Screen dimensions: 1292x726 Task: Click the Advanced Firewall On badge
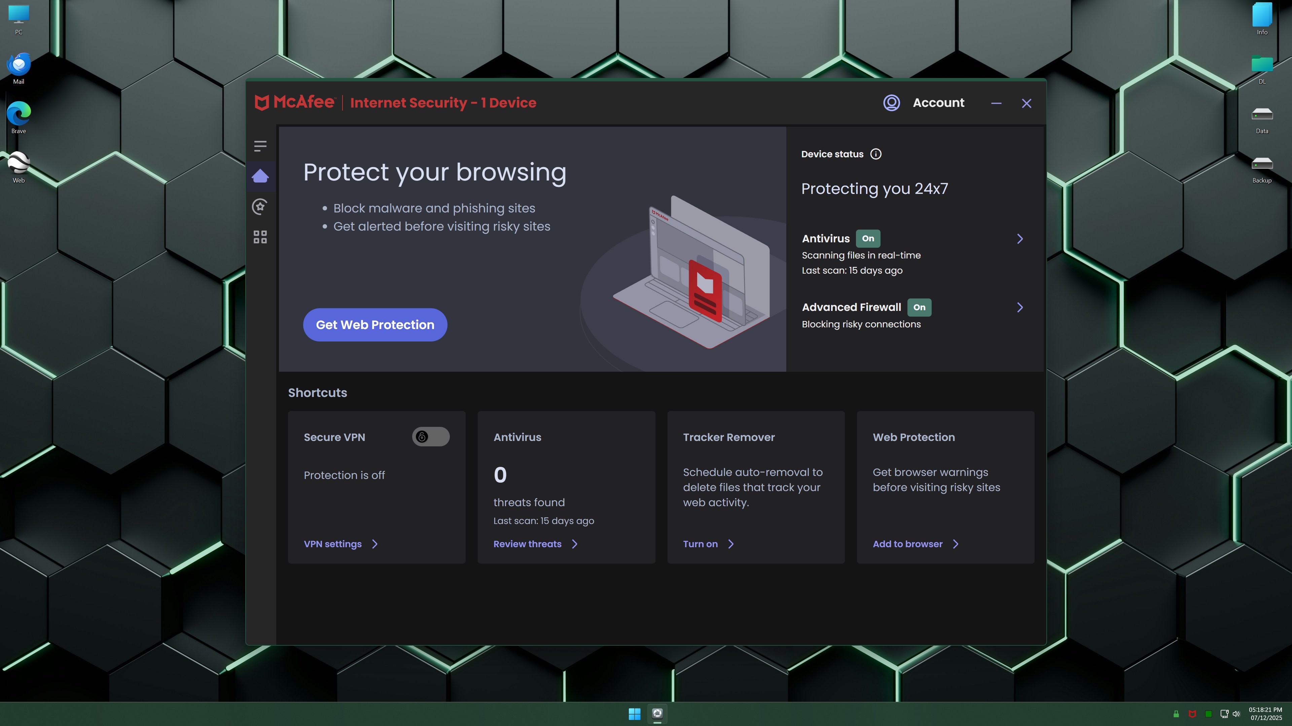coord(919,307)
